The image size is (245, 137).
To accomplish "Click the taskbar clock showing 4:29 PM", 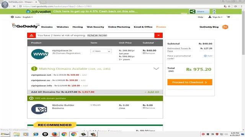I will (235, 134).
